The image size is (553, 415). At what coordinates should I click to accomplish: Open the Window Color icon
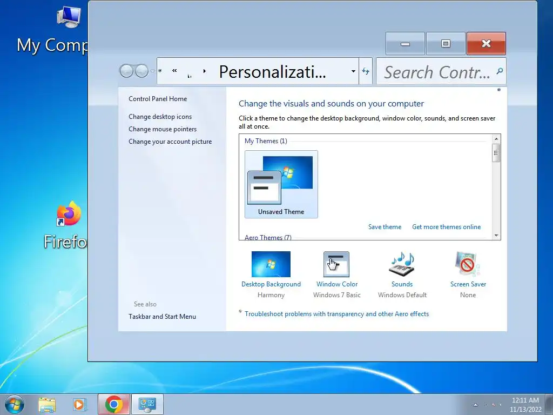(x=336, y=264)
